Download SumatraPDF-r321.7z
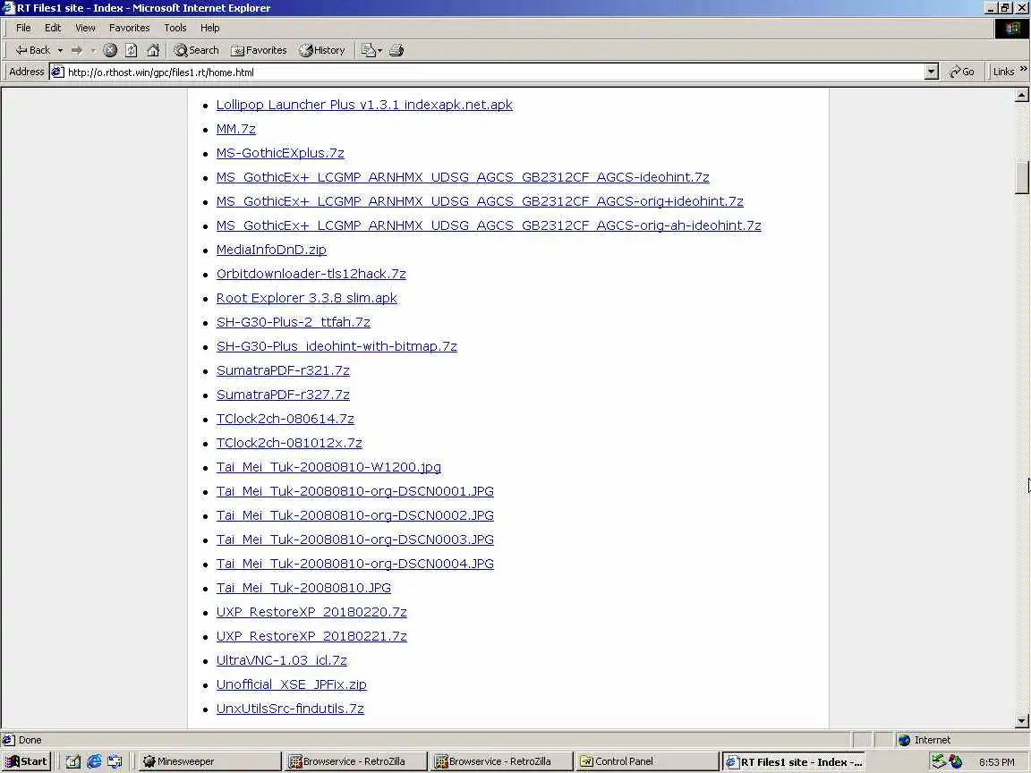The width and height of the screenshot is (1031, 773). pyautogui.click(x=283, y=370)
